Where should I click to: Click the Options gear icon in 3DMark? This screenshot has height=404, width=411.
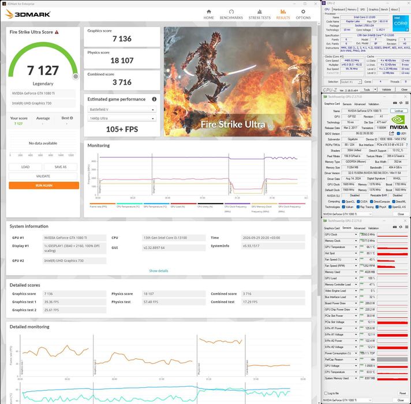click(303, 12)
